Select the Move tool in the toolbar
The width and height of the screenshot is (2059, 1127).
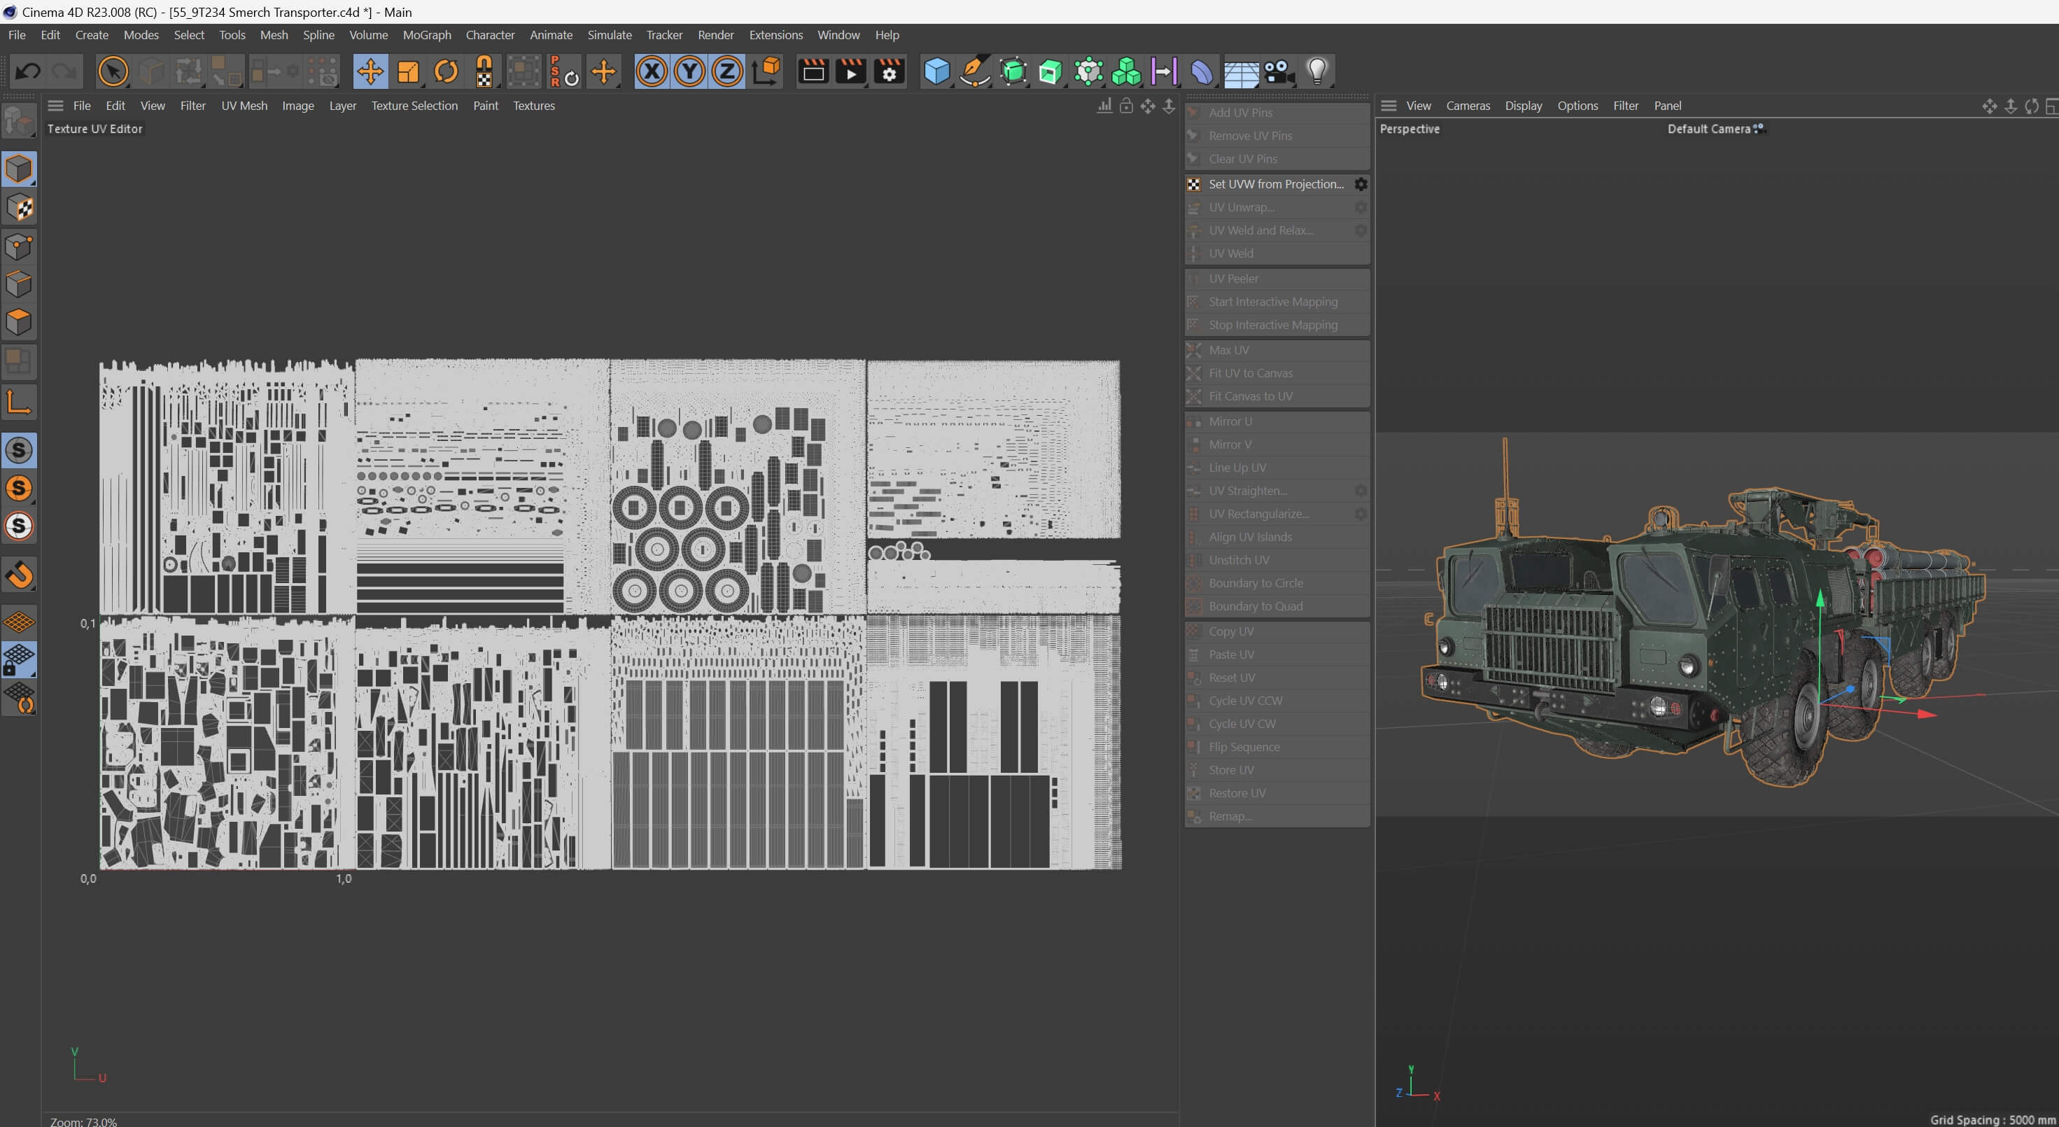point(370,72)
